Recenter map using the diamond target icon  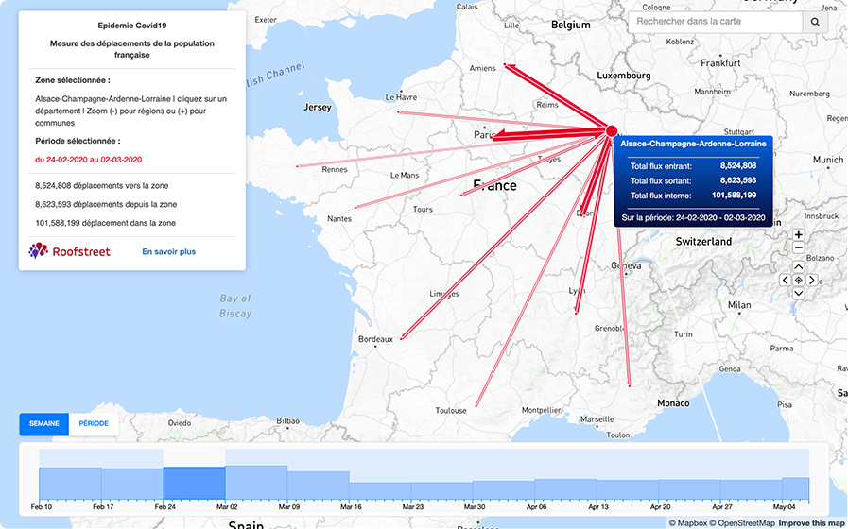click(x=799, y=280)
